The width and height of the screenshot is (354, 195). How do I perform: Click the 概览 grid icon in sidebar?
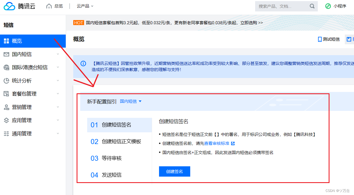click(x=6, y=41)
